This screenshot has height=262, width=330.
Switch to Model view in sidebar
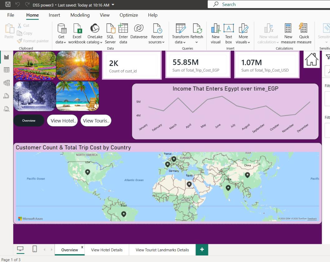7,83
